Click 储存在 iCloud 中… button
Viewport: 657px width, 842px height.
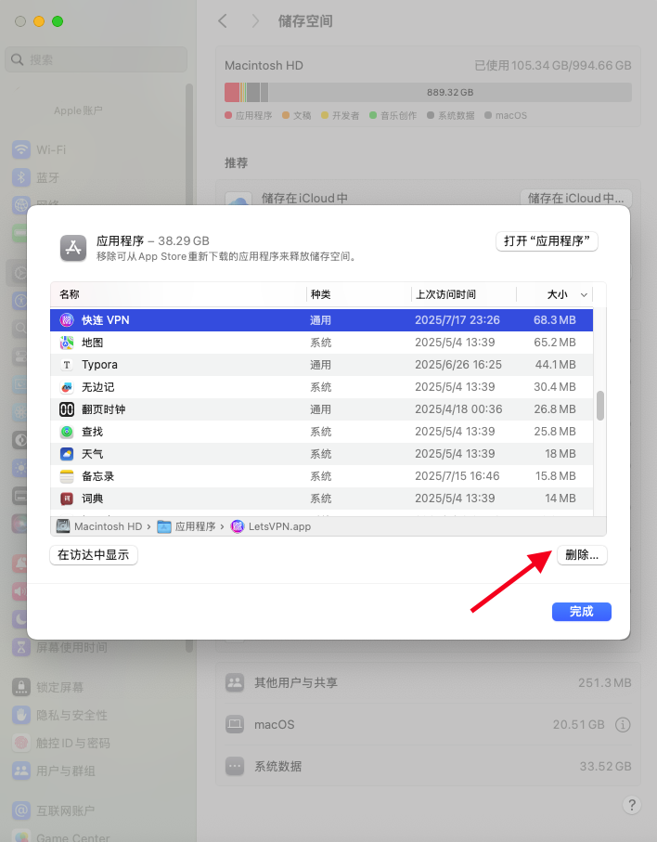point(575,198)
